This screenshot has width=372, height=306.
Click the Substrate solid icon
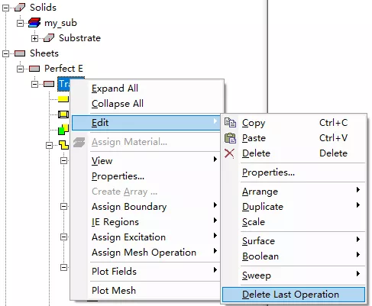[x=49, y=38]
